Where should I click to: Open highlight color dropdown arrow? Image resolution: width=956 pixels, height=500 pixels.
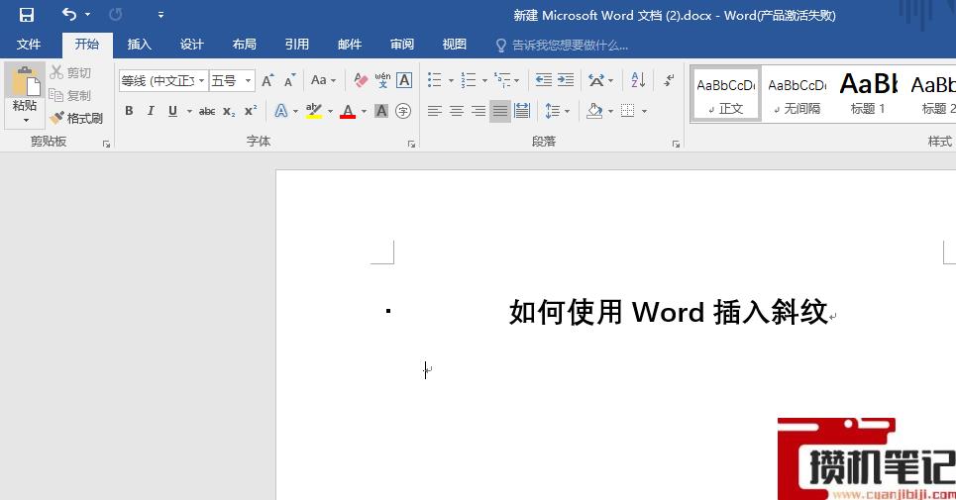coord(331,112)
